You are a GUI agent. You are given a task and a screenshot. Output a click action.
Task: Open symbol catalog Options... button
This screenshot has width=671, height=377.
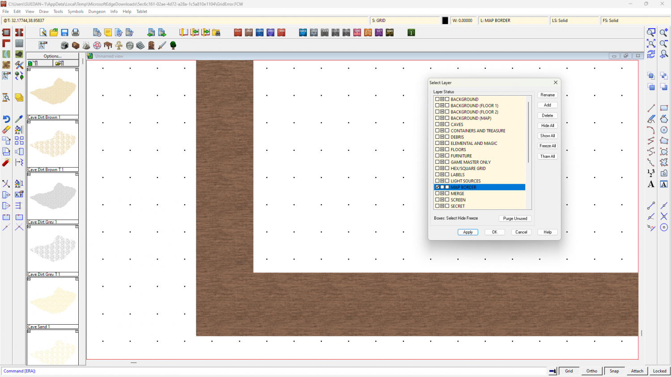[53, 56]
